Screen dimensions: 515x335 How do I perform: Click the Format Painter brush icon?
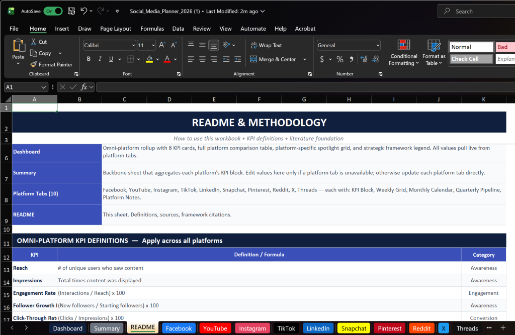pos(34,64)
